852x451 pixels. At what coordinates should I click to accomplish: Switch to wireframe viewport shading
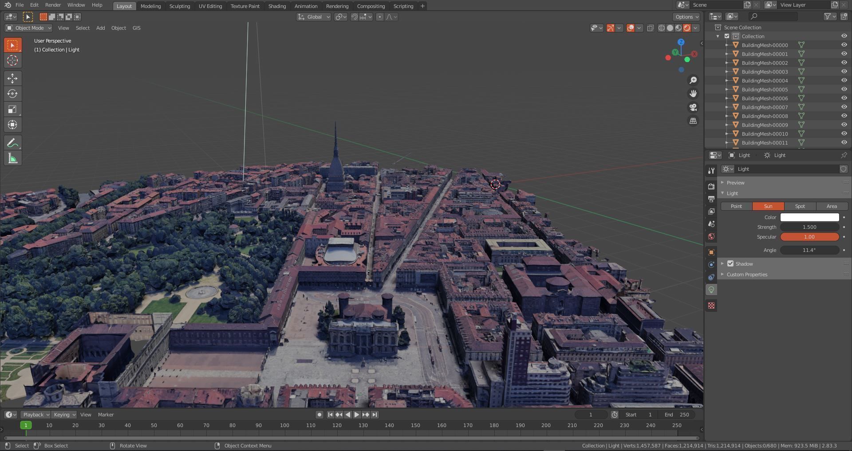(x=661, y=28)
